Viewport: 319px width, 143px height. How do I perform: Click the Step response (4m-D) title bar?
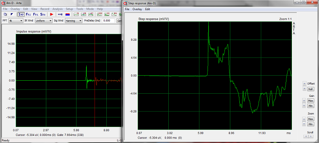pos(208,3)
